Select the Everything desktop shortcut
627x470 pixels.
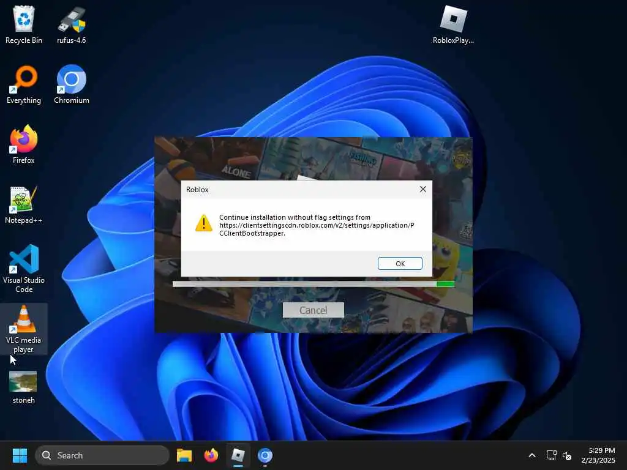24,84
